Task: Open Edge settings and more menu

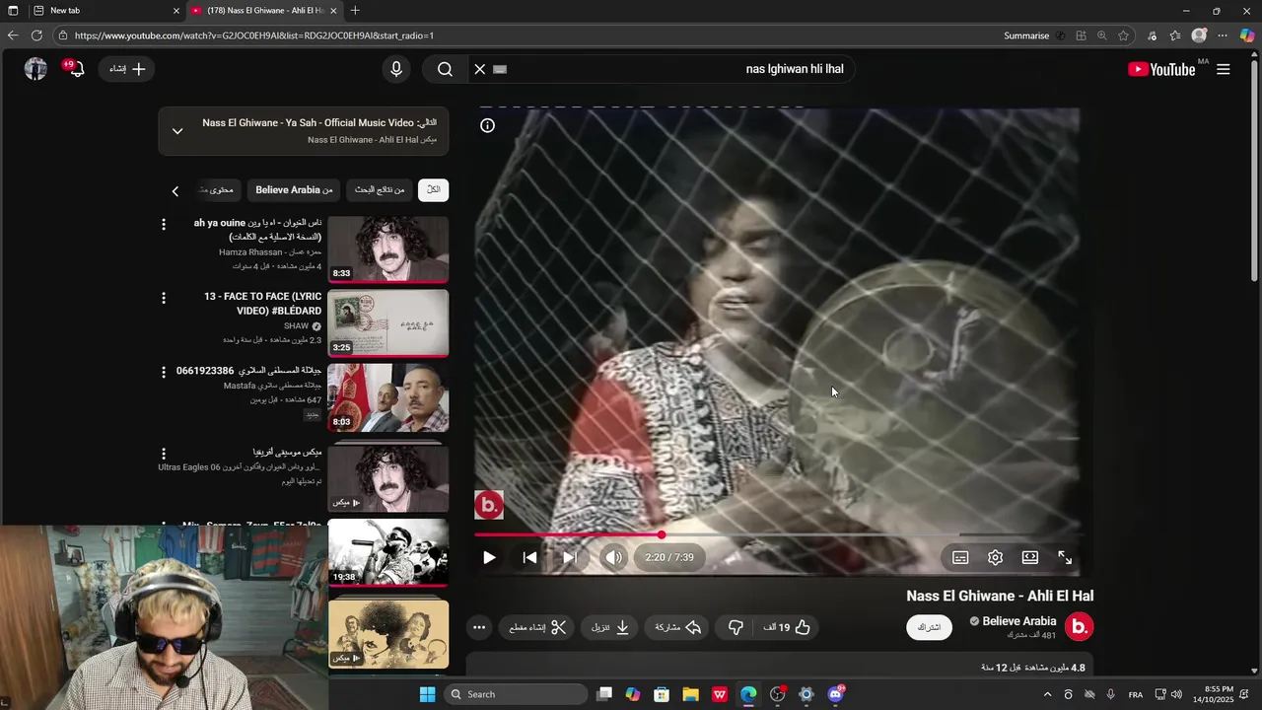Action: [x=1223, y=35]
